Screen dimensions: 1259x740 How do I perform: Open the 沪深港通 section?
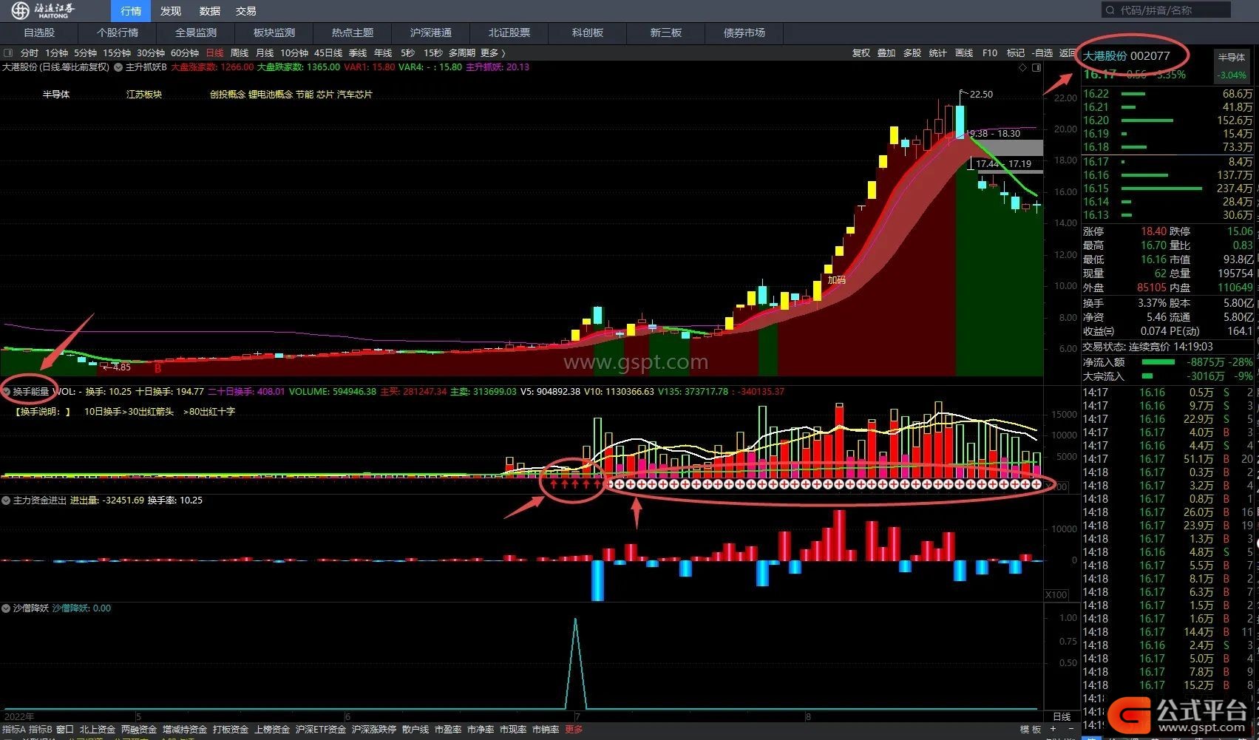(x=431, y=33)
